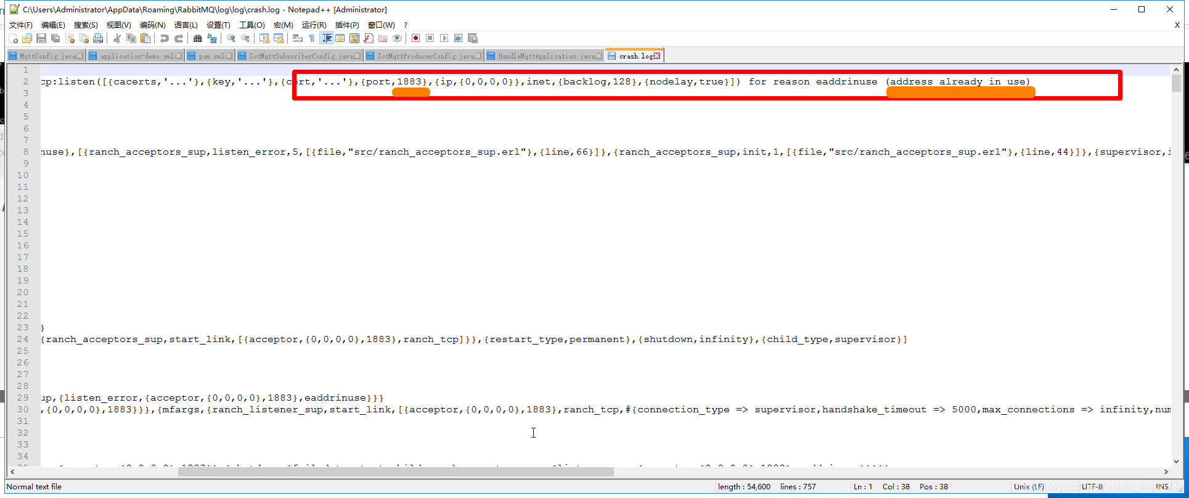The image size is (1189, 498).
Task: Open the 文件(F) menu
Action: click(21, 25)
